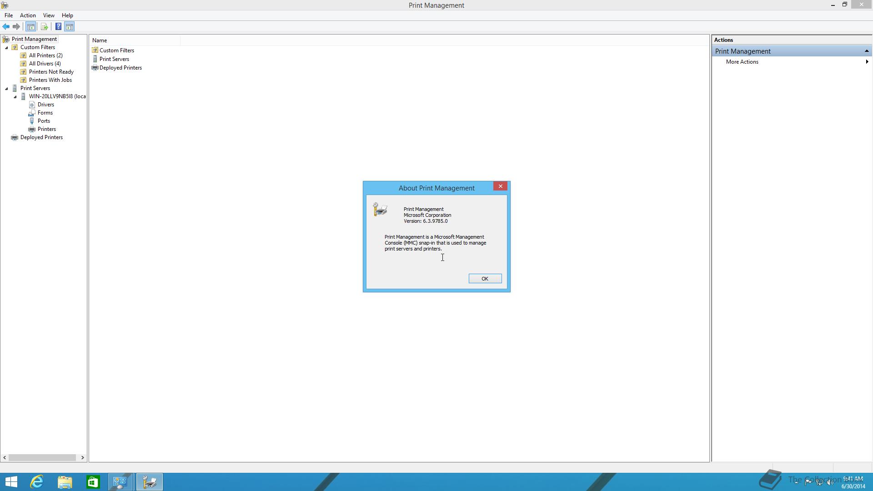Click the All Drivers (4) filter icon
This screenshot has width=873, height=491.
24,64
